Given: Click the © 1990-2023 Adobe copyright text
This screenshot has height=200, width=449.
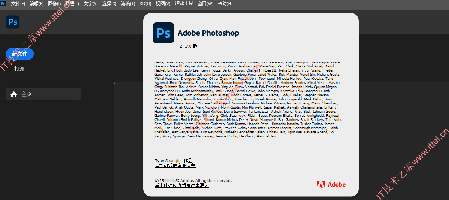Looking at the screenshot, I should click(x=193, y=181).
